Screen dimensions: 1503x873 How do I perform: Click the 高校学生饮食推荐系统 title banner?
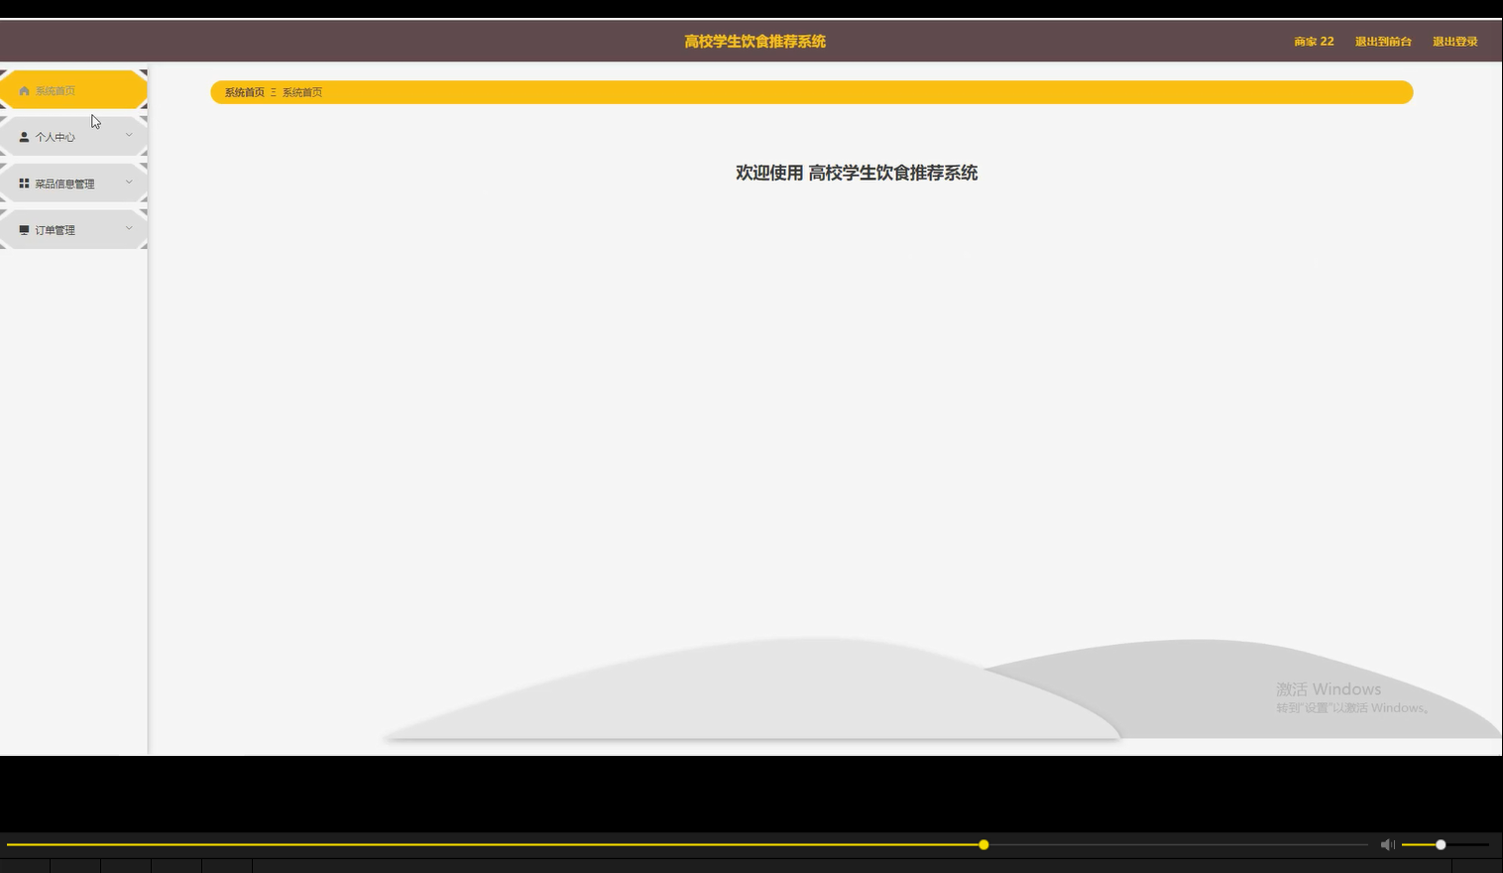click(753, 41)
